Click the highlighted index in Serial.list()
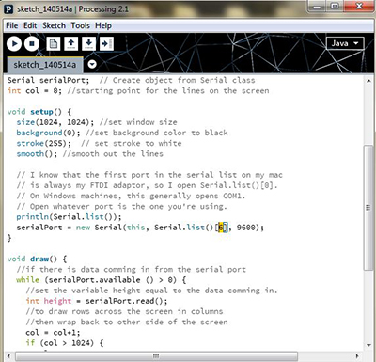Image resolution: width=376 pixels, height=362 pixels. click(x=221, y=228)
